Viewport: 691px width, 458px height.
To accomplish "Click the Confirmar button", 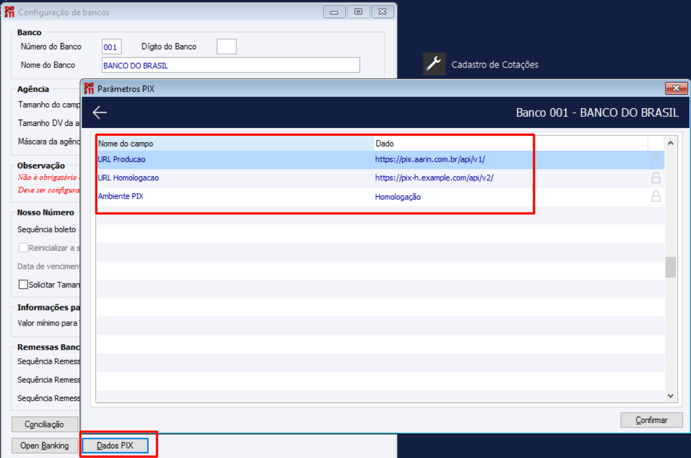I will tap(651, 420).
